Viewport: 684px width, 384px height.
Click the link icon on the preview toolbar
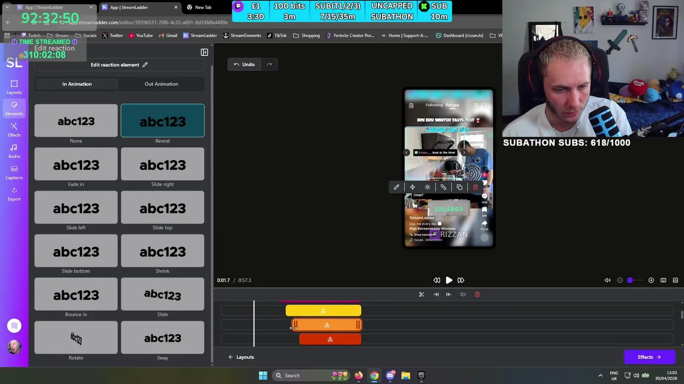(444, 187)
